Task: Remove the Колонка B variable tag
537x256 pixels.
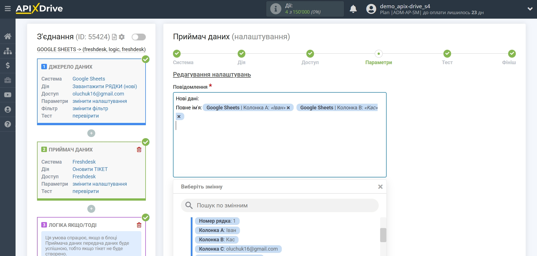Action: (x=179, y=116)
